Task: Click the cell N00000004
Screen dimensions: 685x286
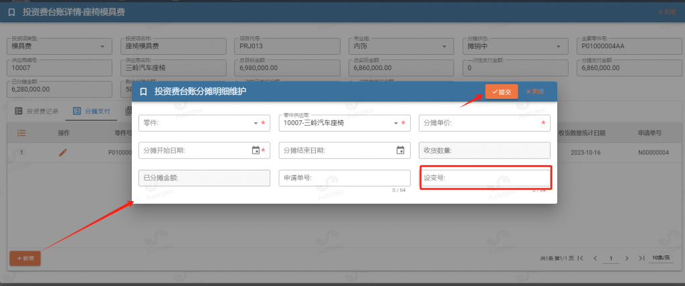Action: 653,152
